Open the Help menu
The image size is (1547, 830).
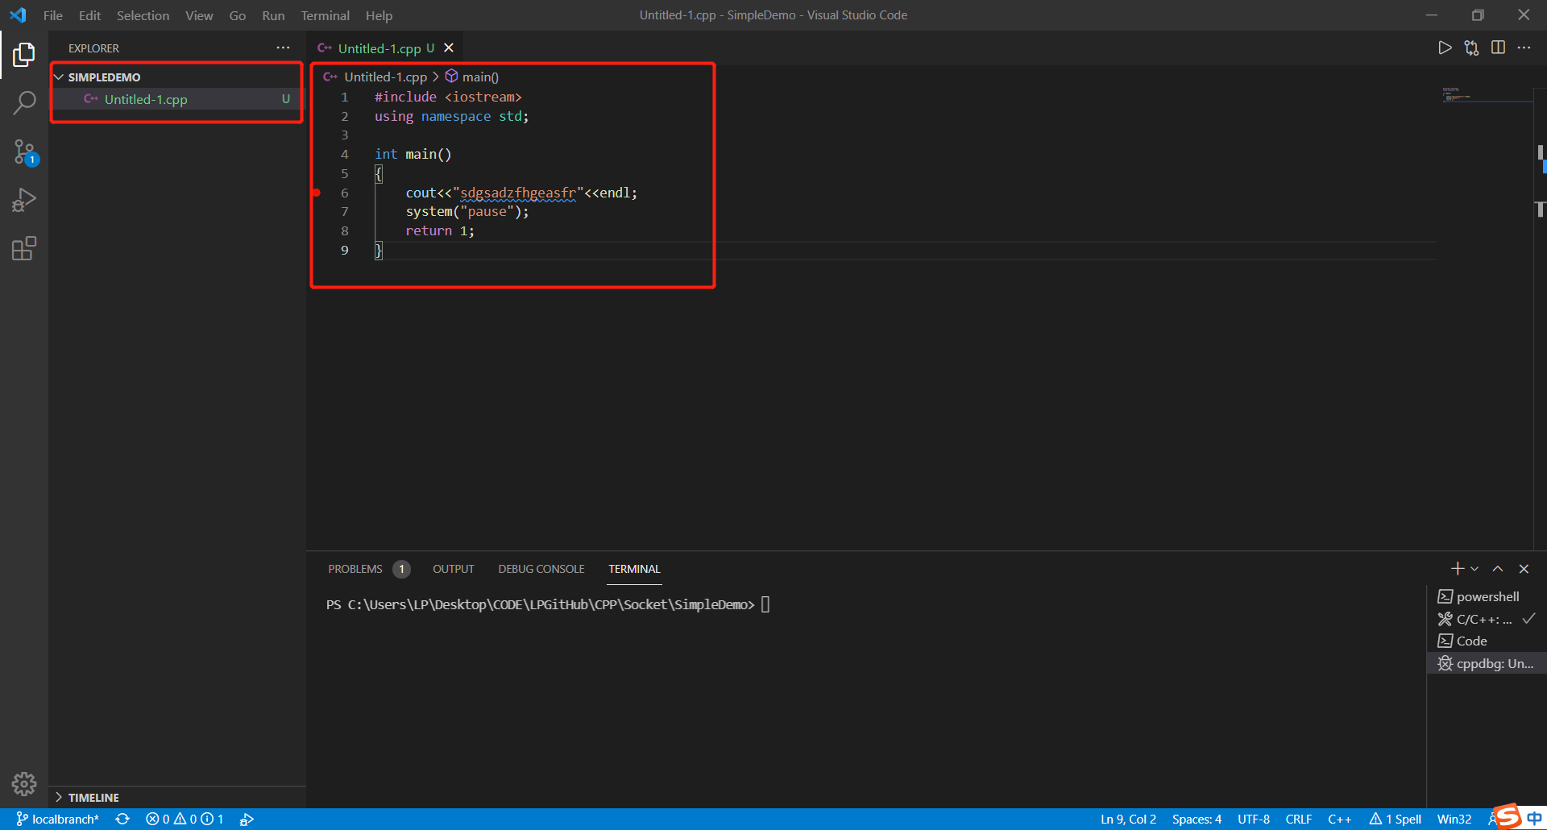coord(379,15)
